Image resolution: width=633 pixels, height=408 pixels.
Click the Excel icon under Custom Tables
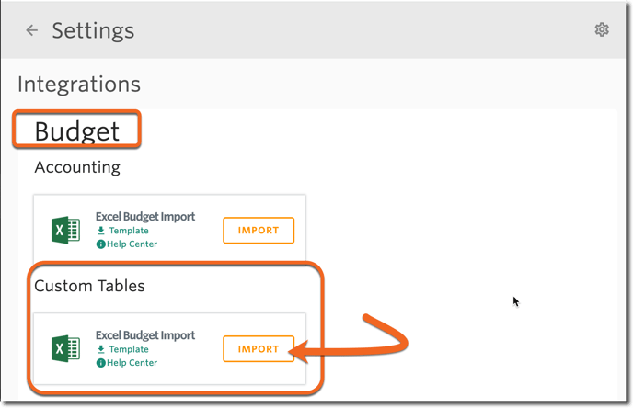pyautogui.click(x=65, y=348)
